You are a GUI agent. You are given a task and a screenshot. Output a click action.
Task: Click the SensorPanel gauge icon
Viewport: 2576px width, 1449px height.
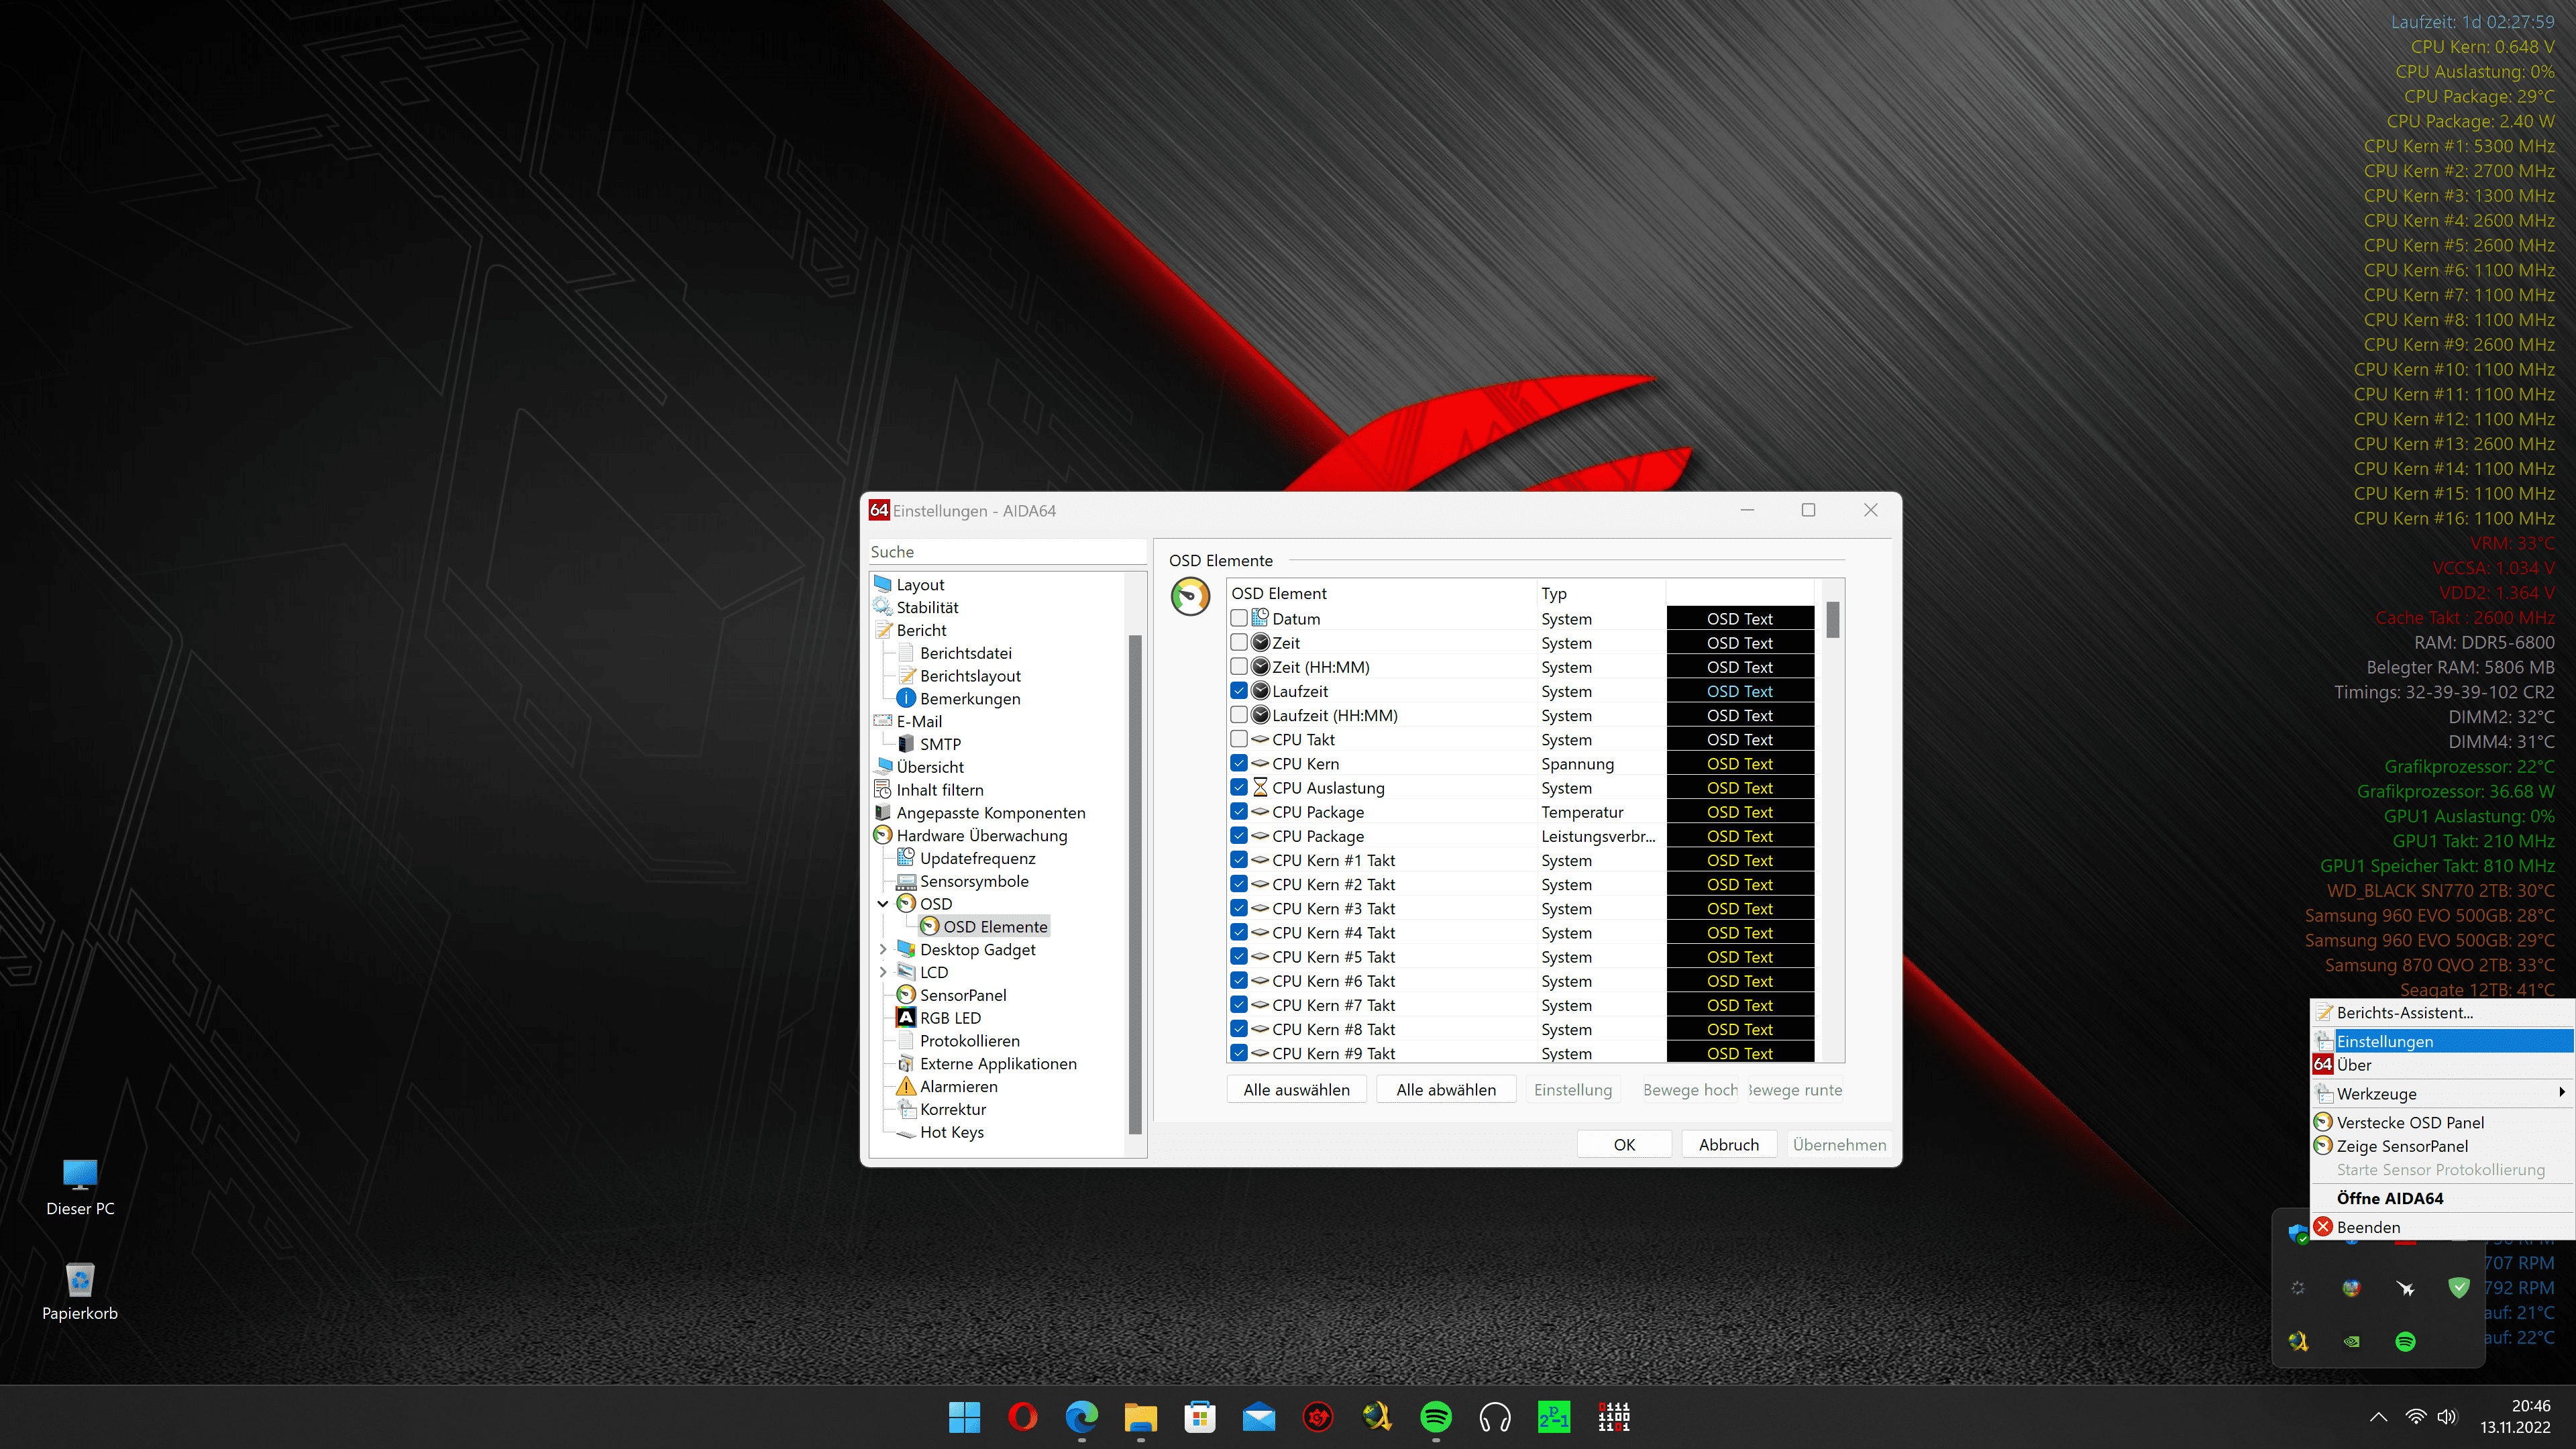[906, 995]
